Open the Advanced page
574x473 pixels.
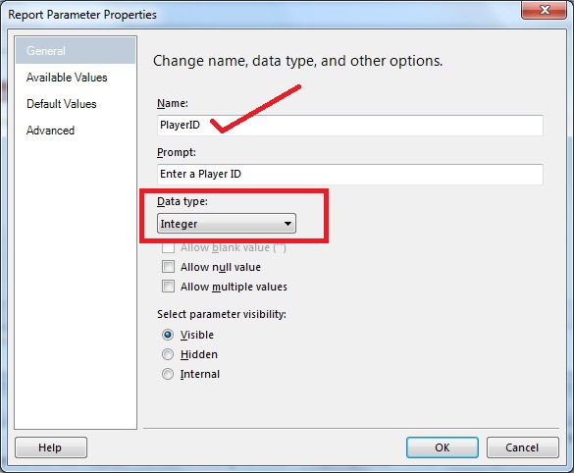click(x=50, y=130)
